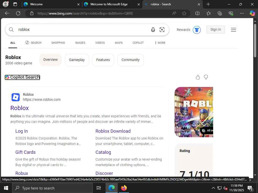Select the Community pill
The height and width of the screenshot is (193, 258).
[131, 60]
